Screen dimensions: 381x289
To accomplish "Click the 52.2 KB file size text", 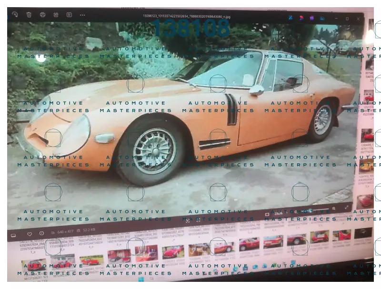I will (89, 230).
